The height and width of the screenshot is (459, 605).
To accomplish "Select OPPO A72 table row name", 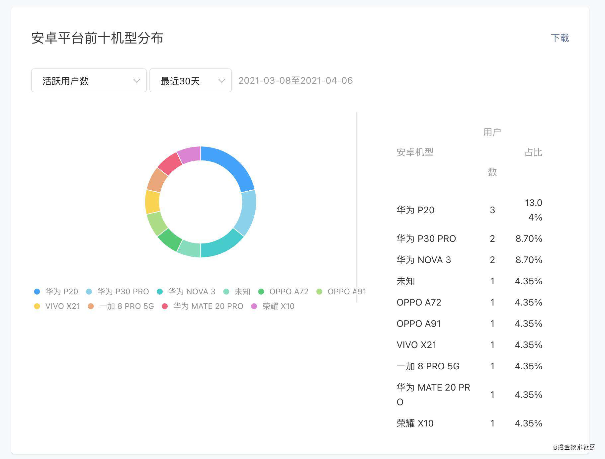I will (419, 302).
